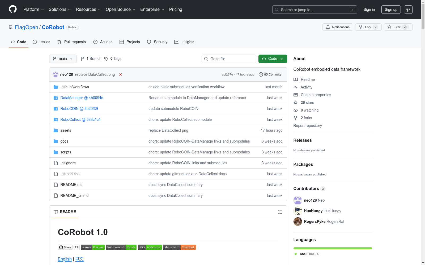Open RogersPyke contributor avatar
Viewport: 425px width, 265px height.
click(298, 222)
